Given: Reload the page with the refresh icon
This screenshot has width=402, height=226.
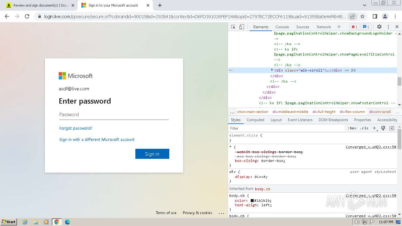Looking at the screenshot, I should pos(27,16).
